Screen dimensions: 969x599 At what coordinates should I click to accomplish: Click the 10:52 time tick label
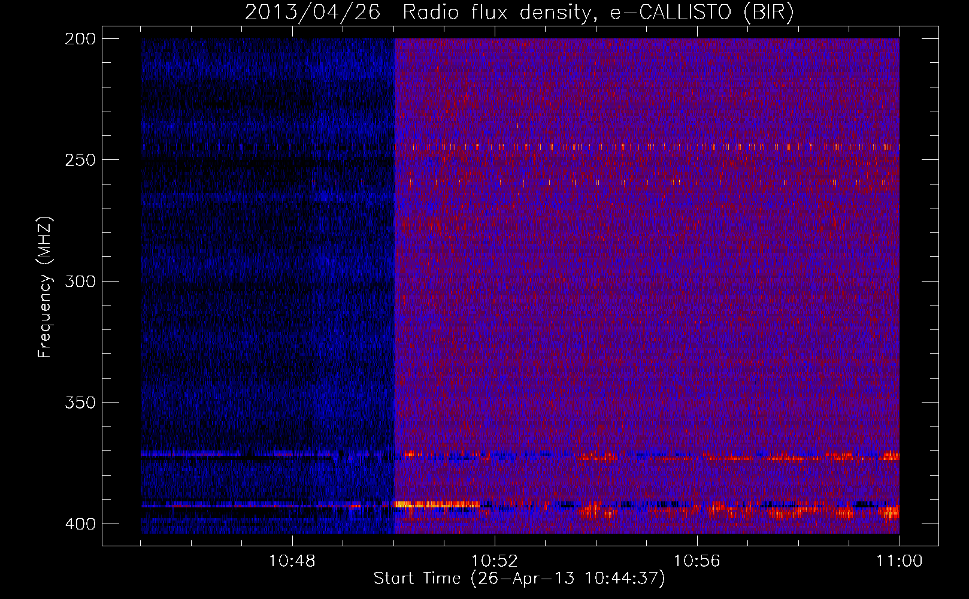(x=494, y=561)
